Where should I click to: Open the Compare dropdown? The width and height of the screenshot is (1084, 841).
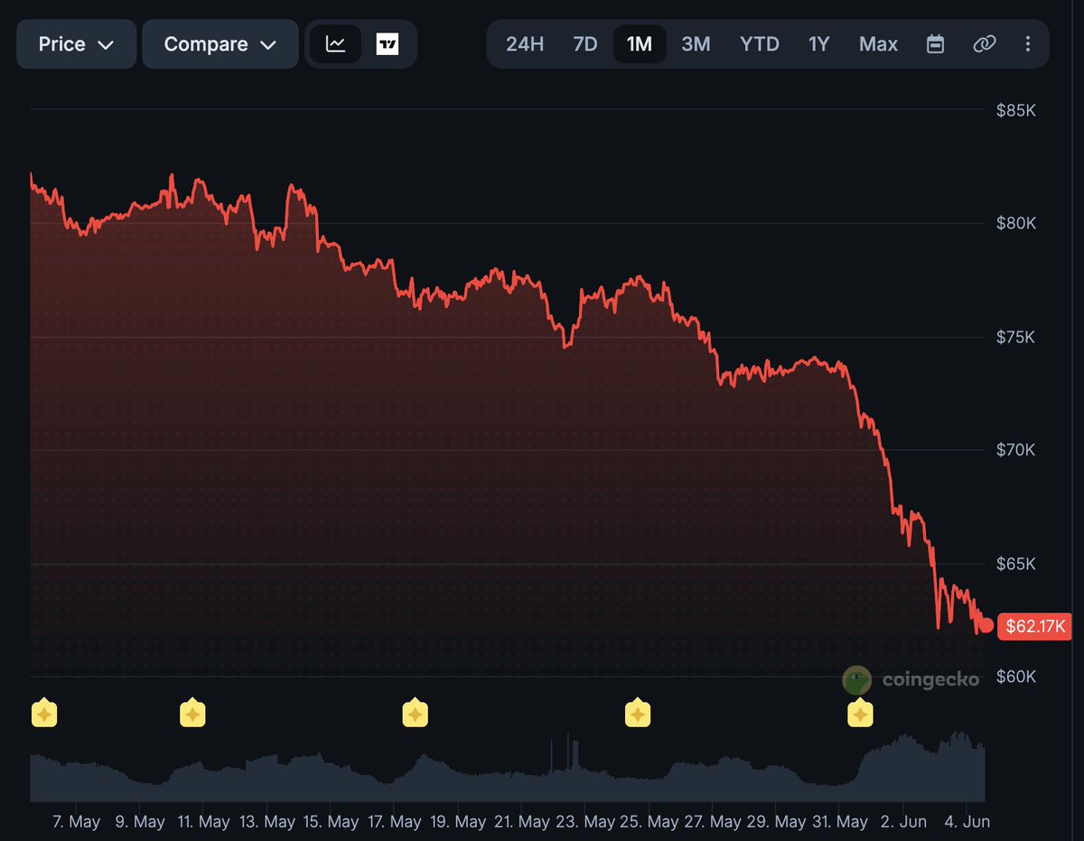tap(220, 44)
